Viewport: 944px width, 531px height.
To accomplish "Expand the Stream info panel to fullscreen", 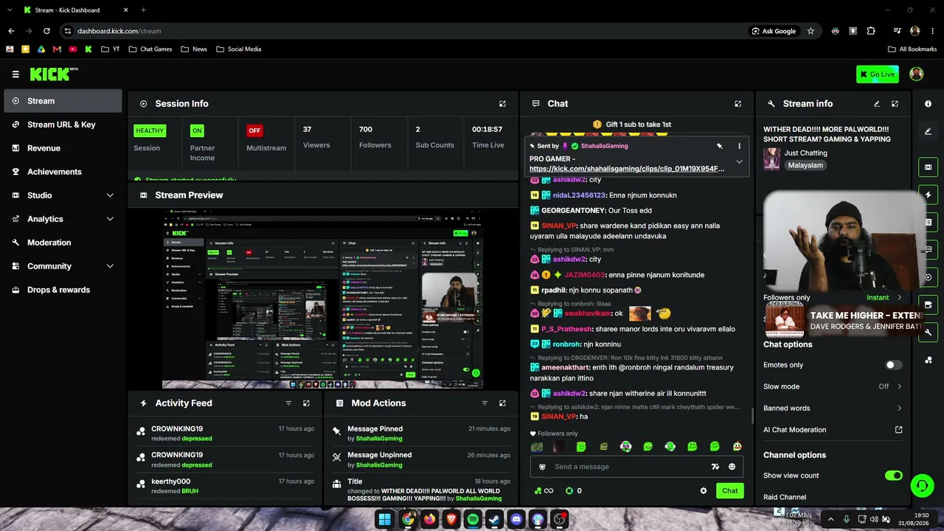I will click(895, 104).
